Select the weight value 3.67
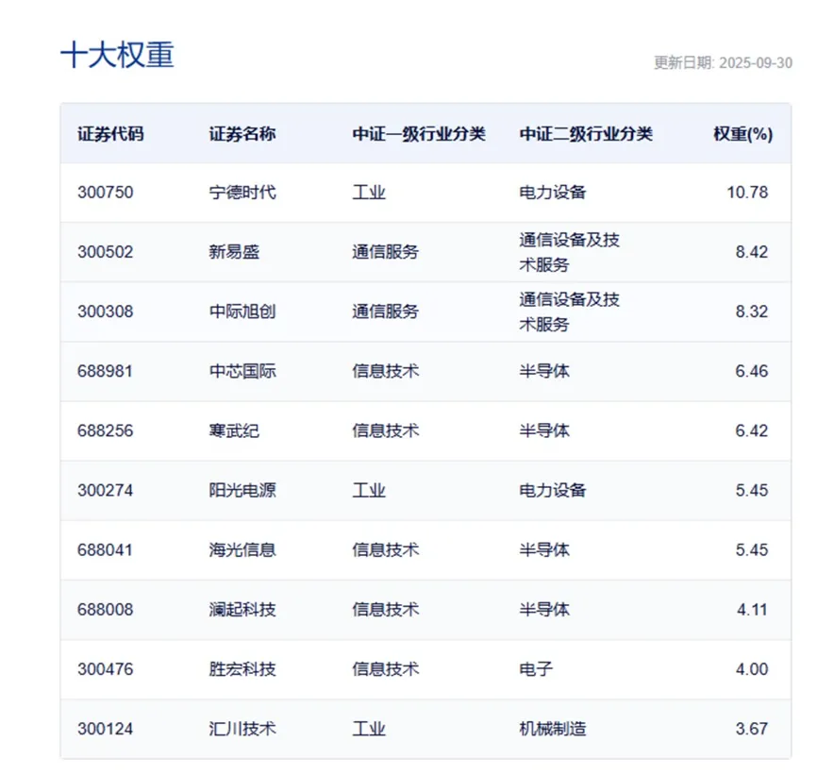This screenshot has width=817, height=775. click(x=751, y=729)
